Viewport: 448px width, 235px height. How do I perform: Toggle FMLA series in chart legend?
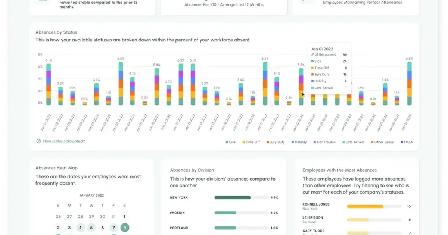[406, 142]
